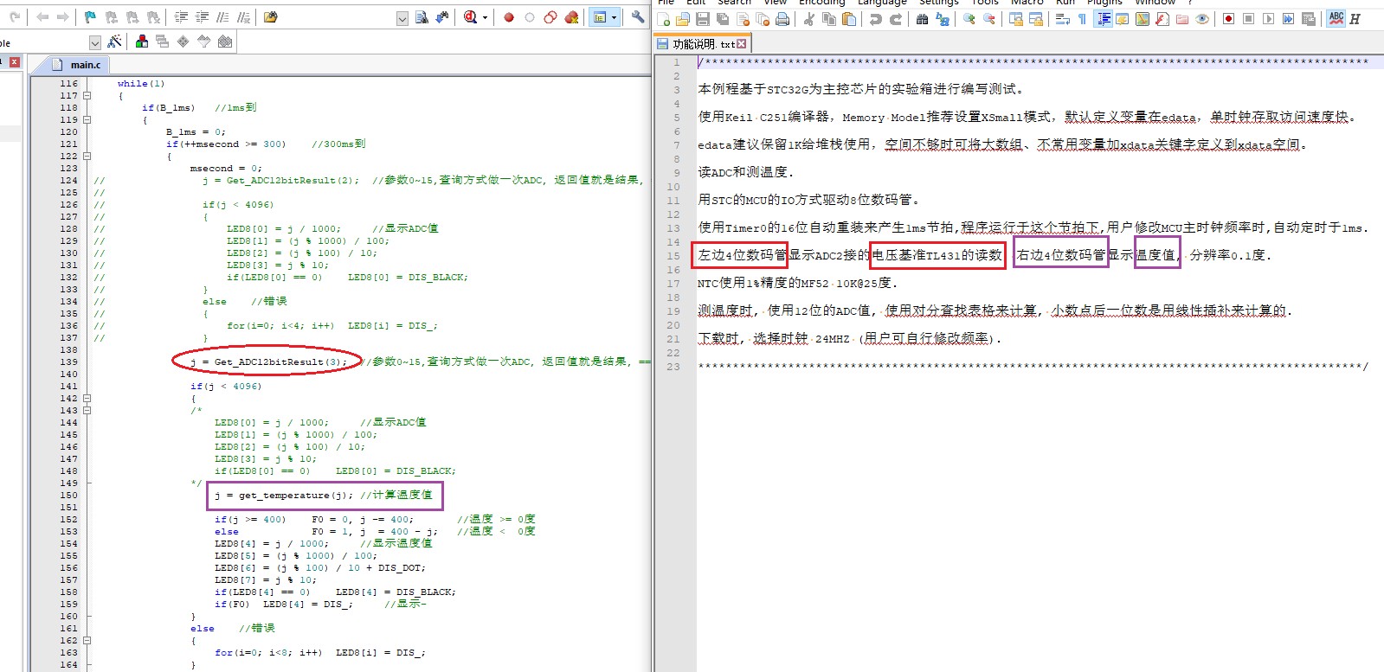The width and height of the screenshot is (1384, 672).
Task: Open the Language menu
Action: (x=882, y=3)
